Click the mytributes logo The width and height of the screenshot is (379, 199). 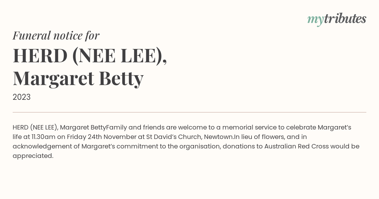337,19
